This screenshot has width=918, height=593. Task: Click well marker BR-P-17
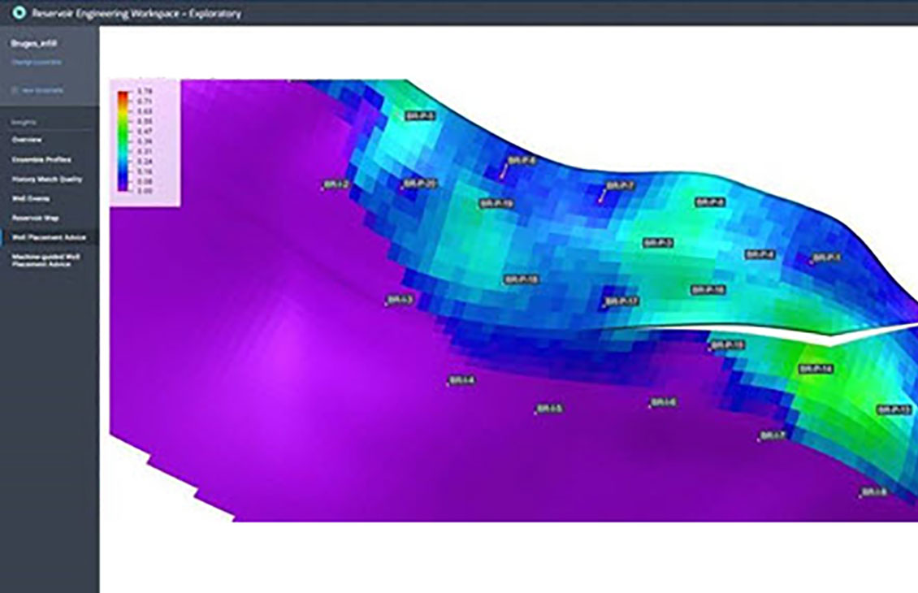pos(622,301)
